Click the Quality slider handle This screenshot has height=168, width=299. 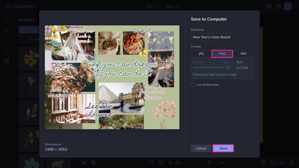[x=228, y=68]
